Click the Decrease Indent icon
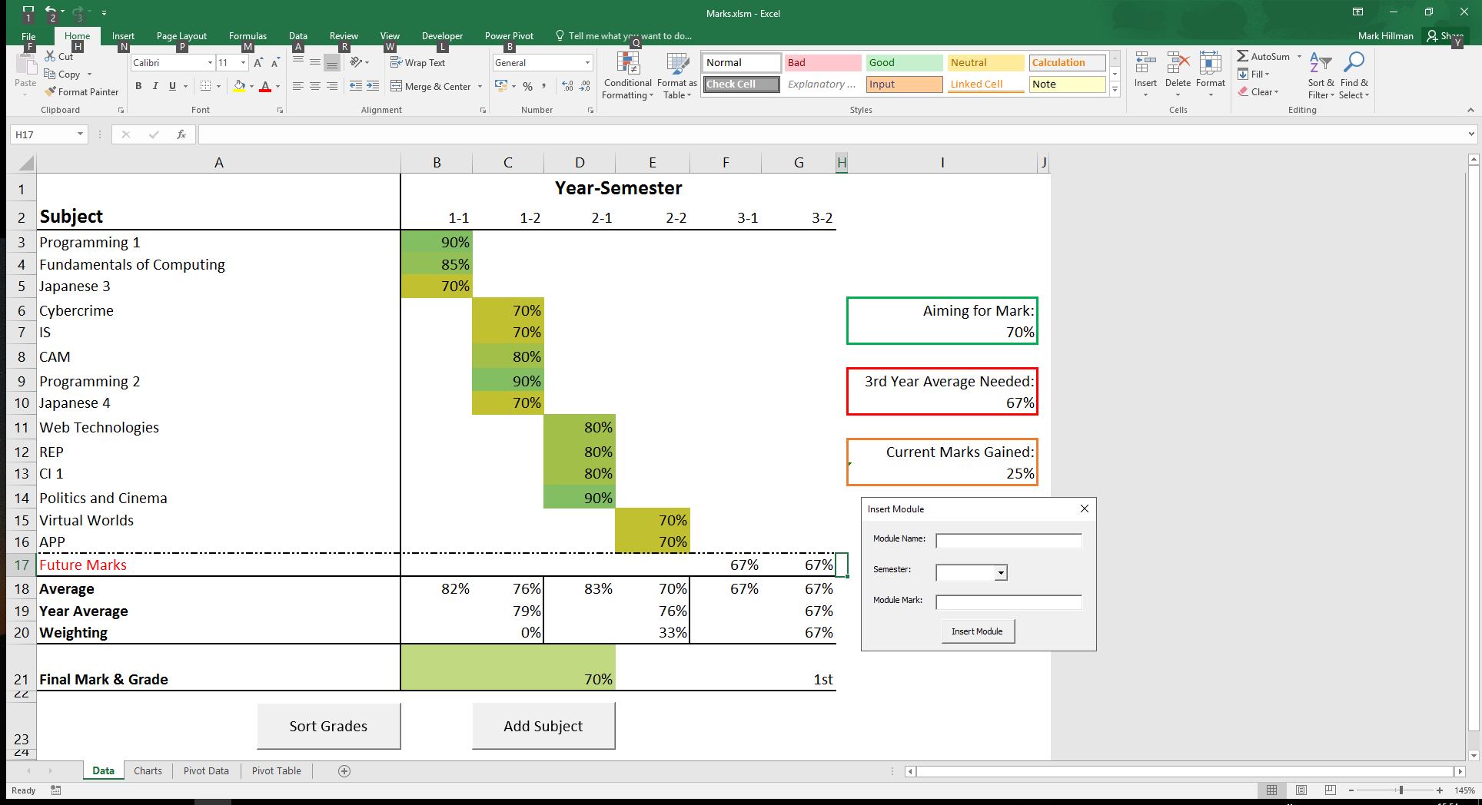Image resolution: width=1482 pixels, height=805 pixels. pyautogui.click(x=356, y=86)
